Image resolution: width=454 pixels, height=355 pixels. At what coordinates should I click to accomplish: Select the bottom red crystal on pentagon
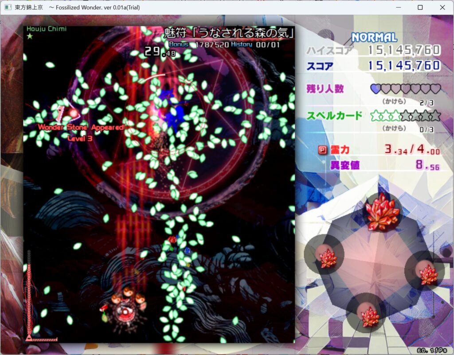coord(370,316)
